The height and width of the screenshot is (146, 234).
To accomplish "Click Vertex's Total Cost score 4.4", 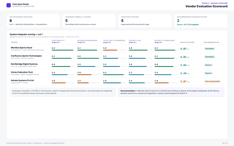I will tap(105, 72).
